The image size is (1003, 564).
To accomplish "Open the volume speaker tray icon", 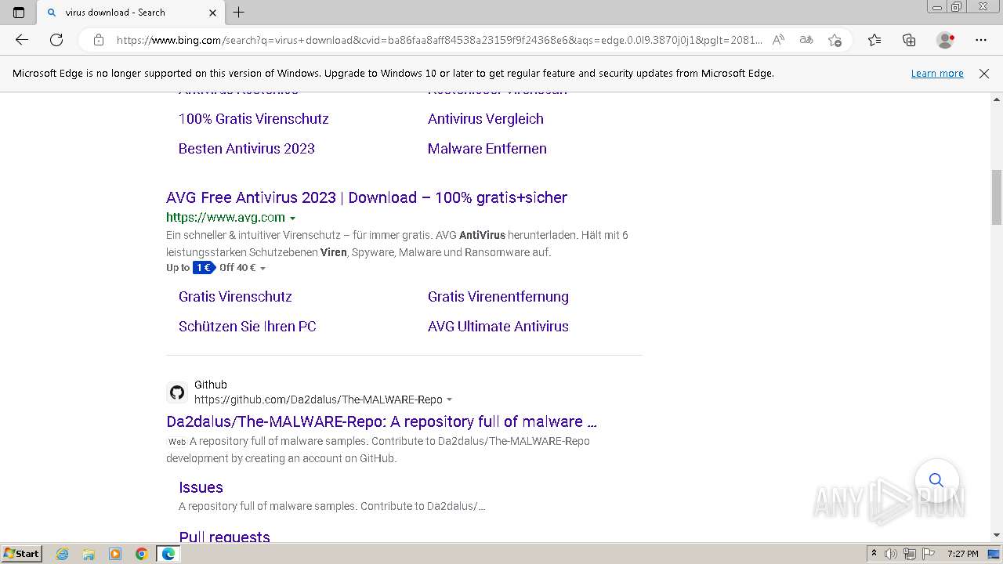I will (891, 554).
